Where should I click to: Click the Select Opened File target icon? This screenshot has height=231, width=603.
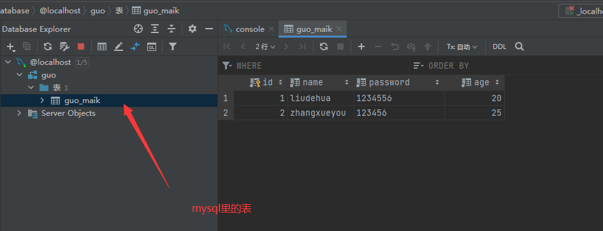point(138,29)
